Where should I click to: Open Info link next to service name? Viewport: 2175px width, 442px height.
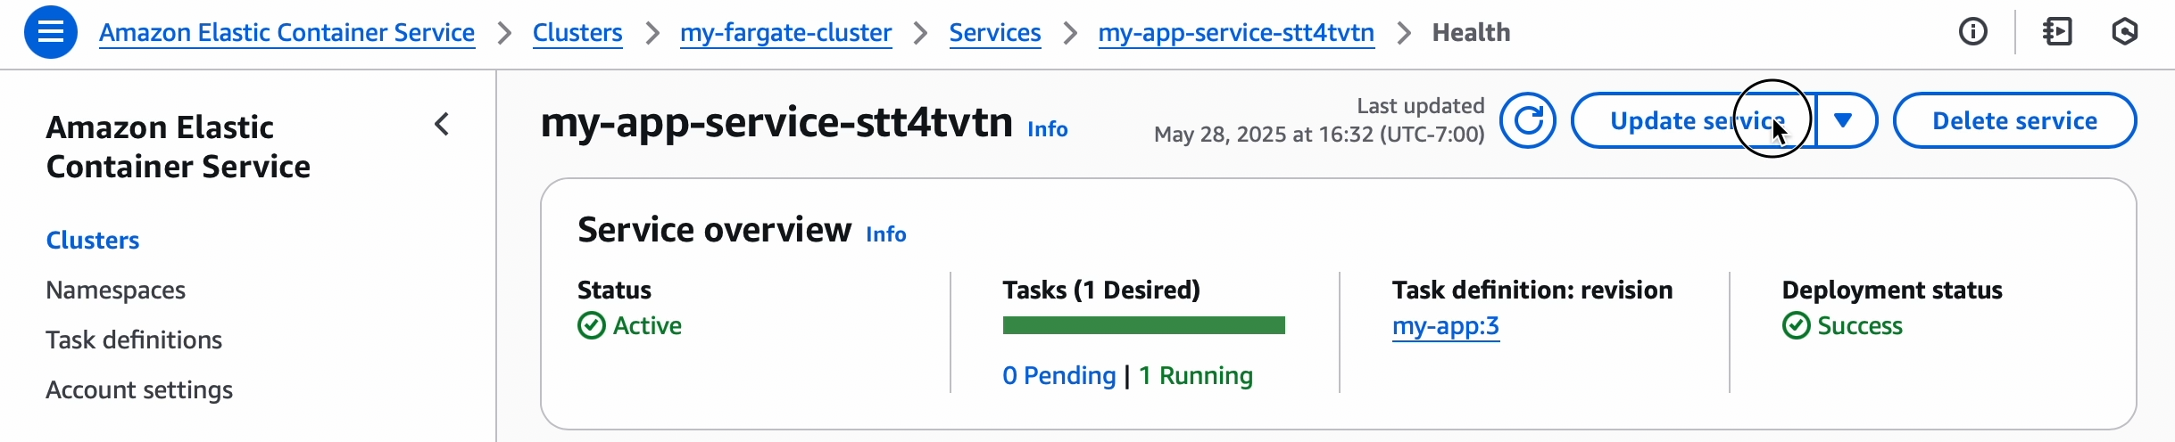tap(1048, 129)
